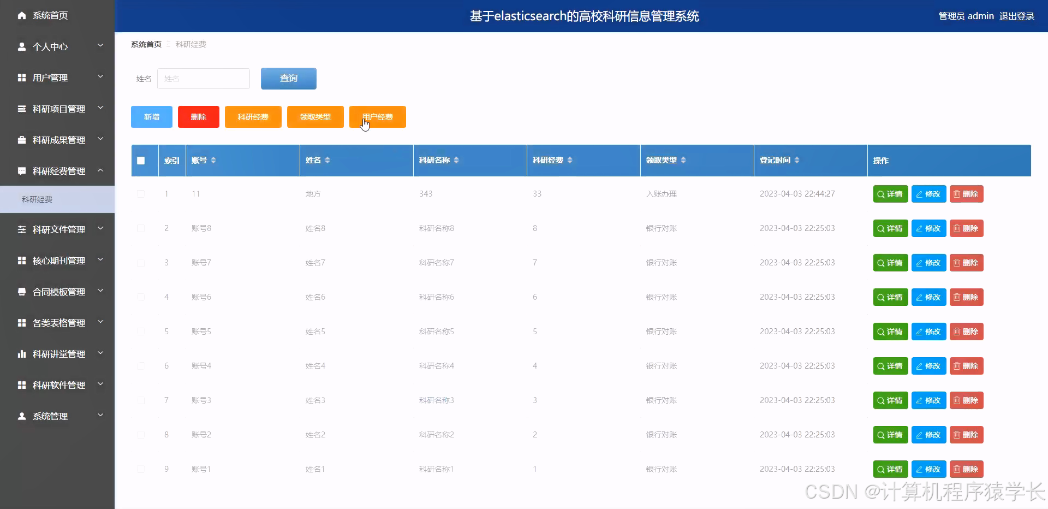Expand the 科研文件管理 chevron
The height and width of the screenshot is (509, 1048).
click(100, 229)
